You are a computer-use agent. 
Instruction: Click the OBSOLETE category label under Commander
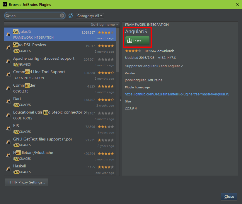pyautogui.click(x=21, y=91)
